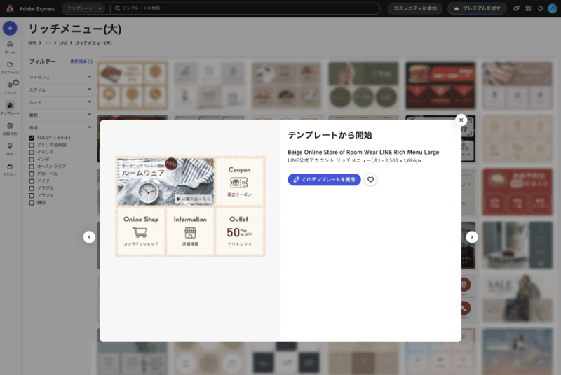Select the SALE fashion template thumbnail

[x=518, y=298]
